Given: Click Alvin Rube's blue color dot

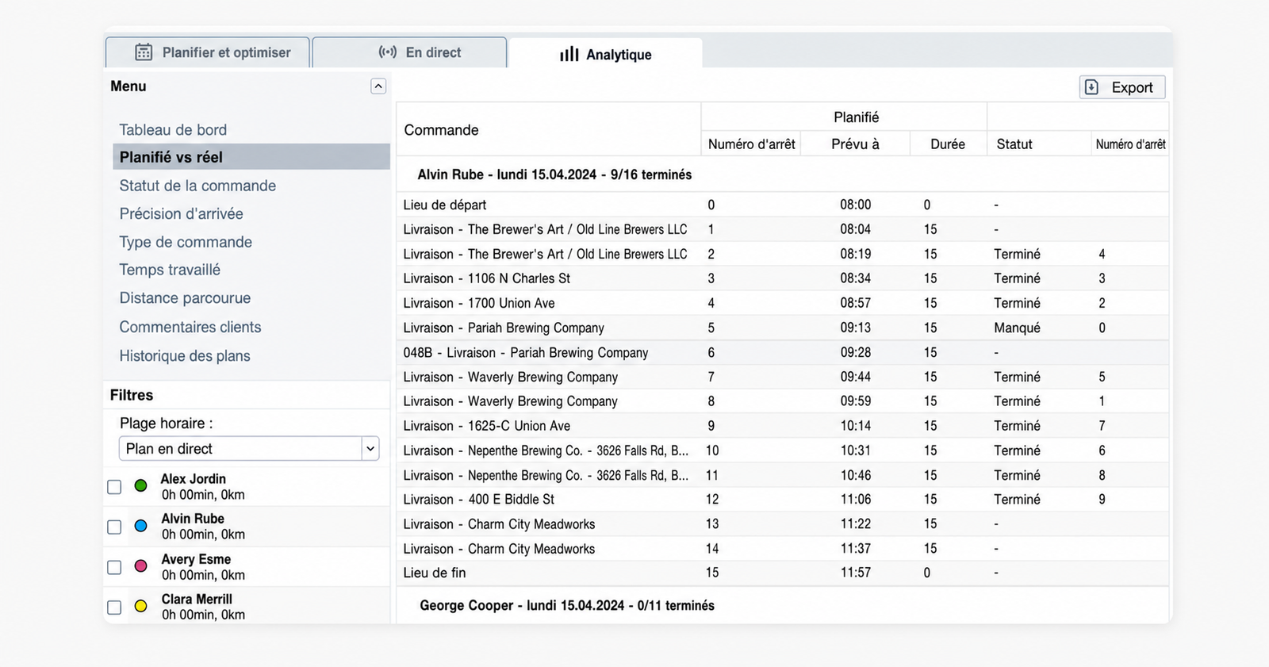Looking at the screenshot, I should (140, 526).
